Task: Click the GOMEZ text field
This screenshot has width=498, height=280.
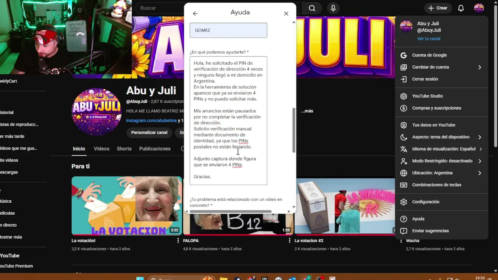Action: pos(228,30)
